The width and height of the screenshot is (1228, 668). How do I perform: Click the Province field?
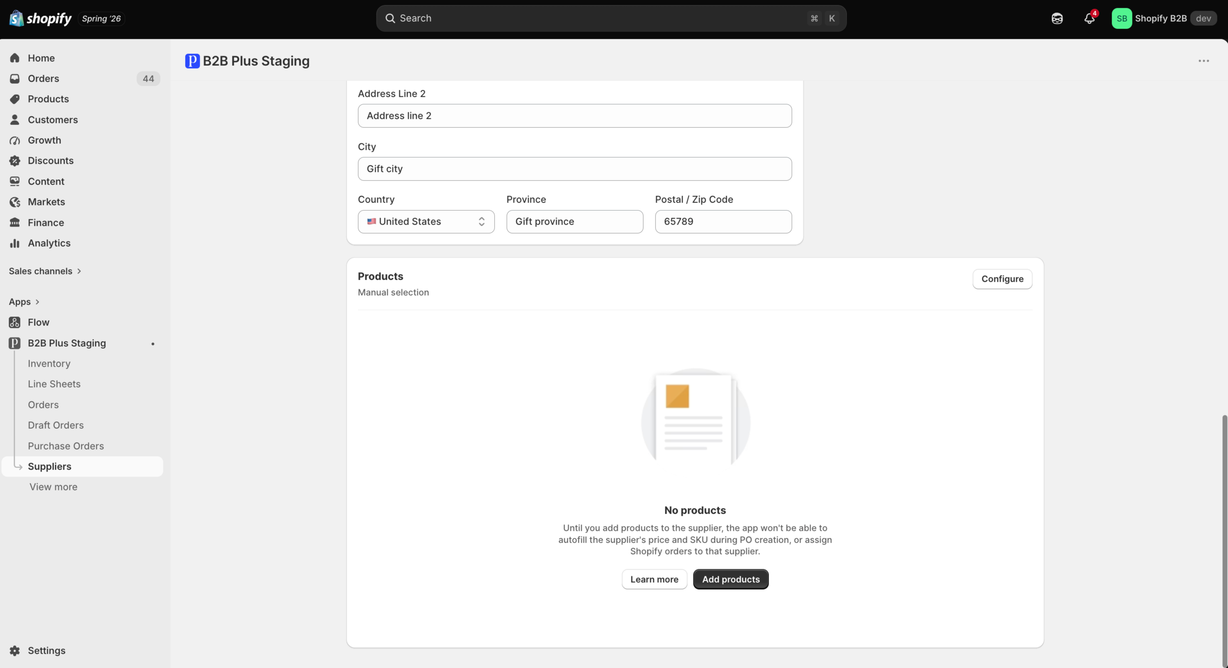[x=575, y=222]
